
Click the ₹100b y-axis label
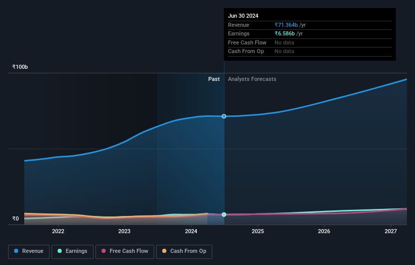pos(20,67)
